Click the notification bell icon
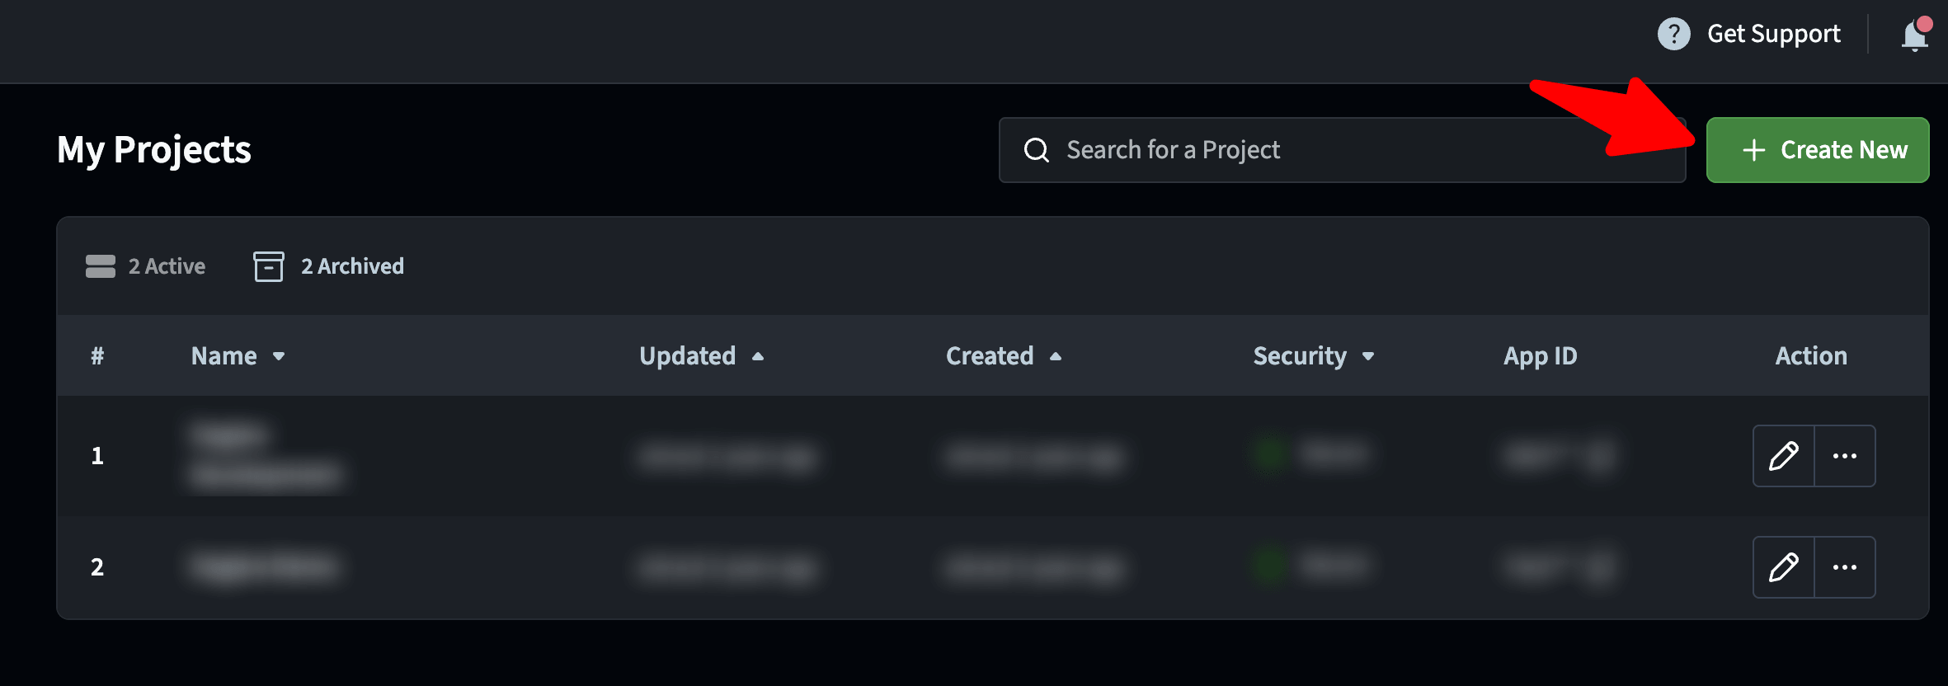Viewport: 1948px width, 686px height. (x=1915, y=35)
